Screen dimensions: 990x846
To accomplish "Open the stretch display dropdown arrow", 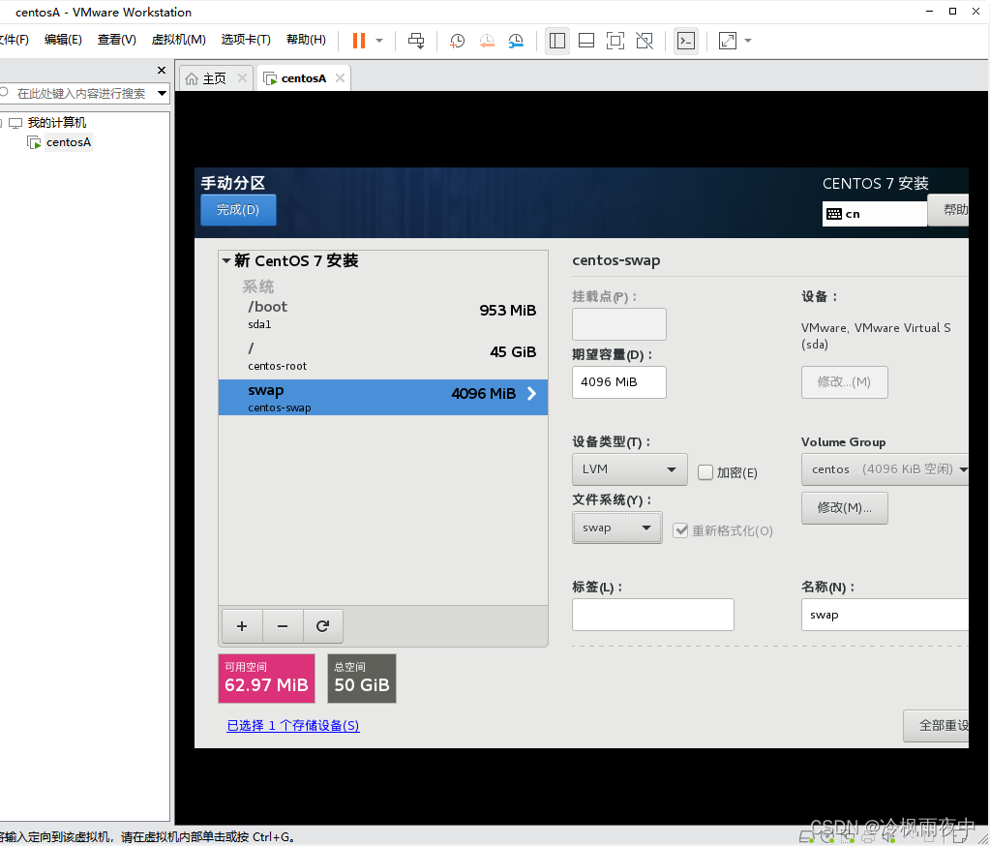I will tap(748, 41).
